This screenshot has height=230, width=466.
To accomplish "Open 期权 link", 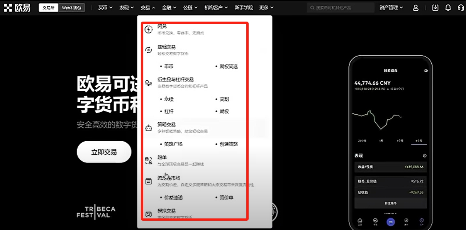I will [x=224, y=112].
